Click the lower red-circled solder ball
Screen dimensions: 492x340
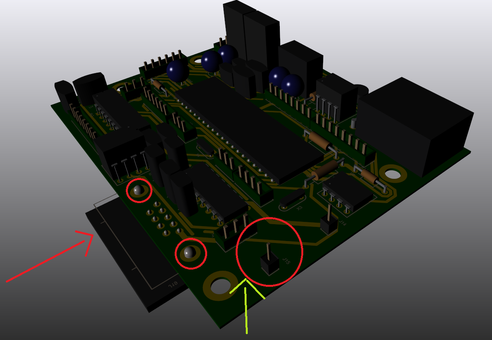(x=190, y=253)
